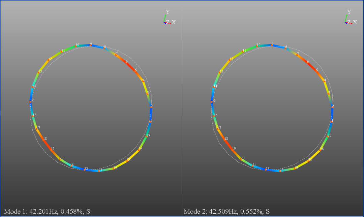Select node 26 in the Mode 2 ring

point(321,150)
